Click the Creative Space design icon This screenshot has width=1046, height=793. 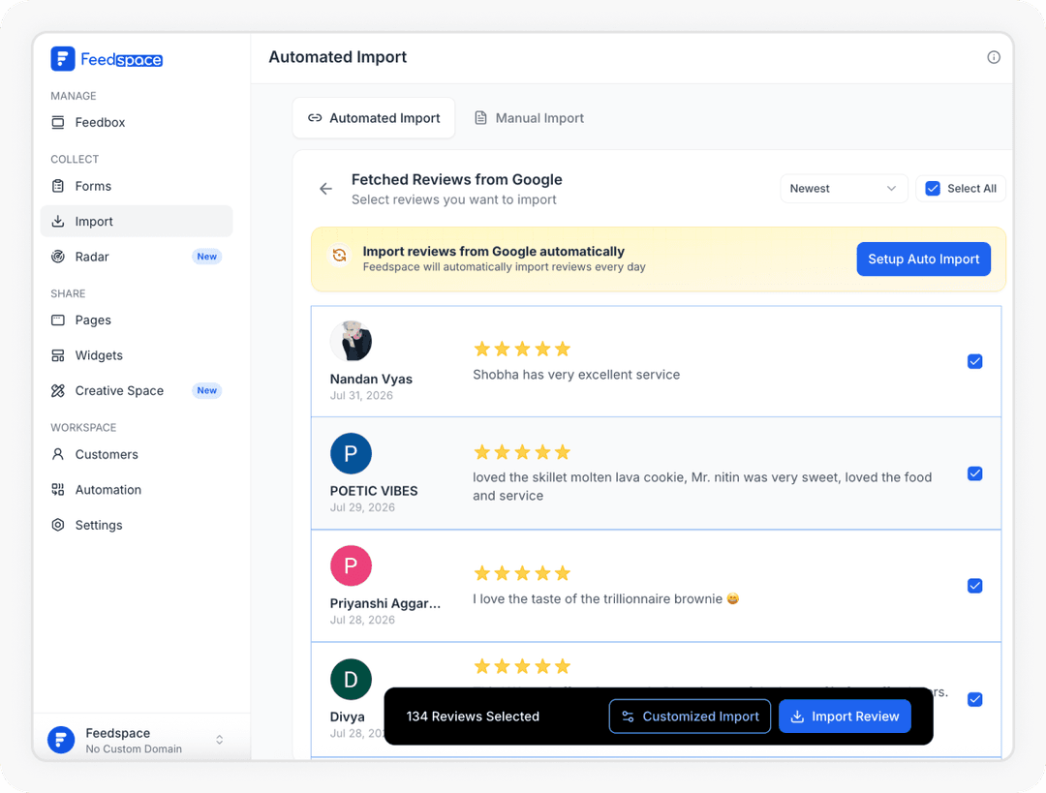point(58,391)
